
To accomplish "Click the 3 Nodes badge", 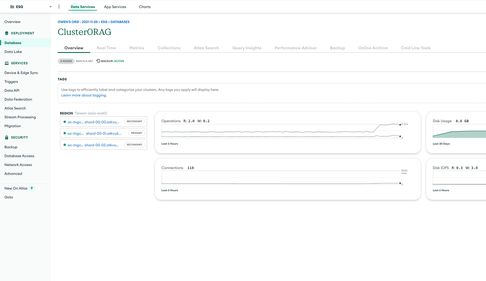I will point(66,61).
